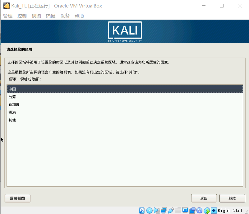This screenshot has height=214, width=249.
Task: Open the hard disk activity status icon
Action: pos(142,210)
